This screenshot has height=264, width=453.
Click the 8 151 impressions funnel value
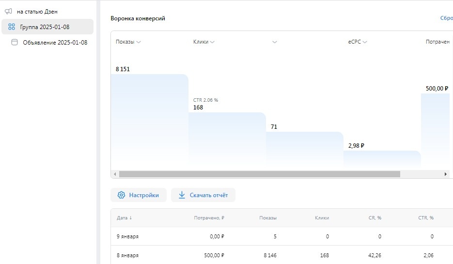coord(123,69)
